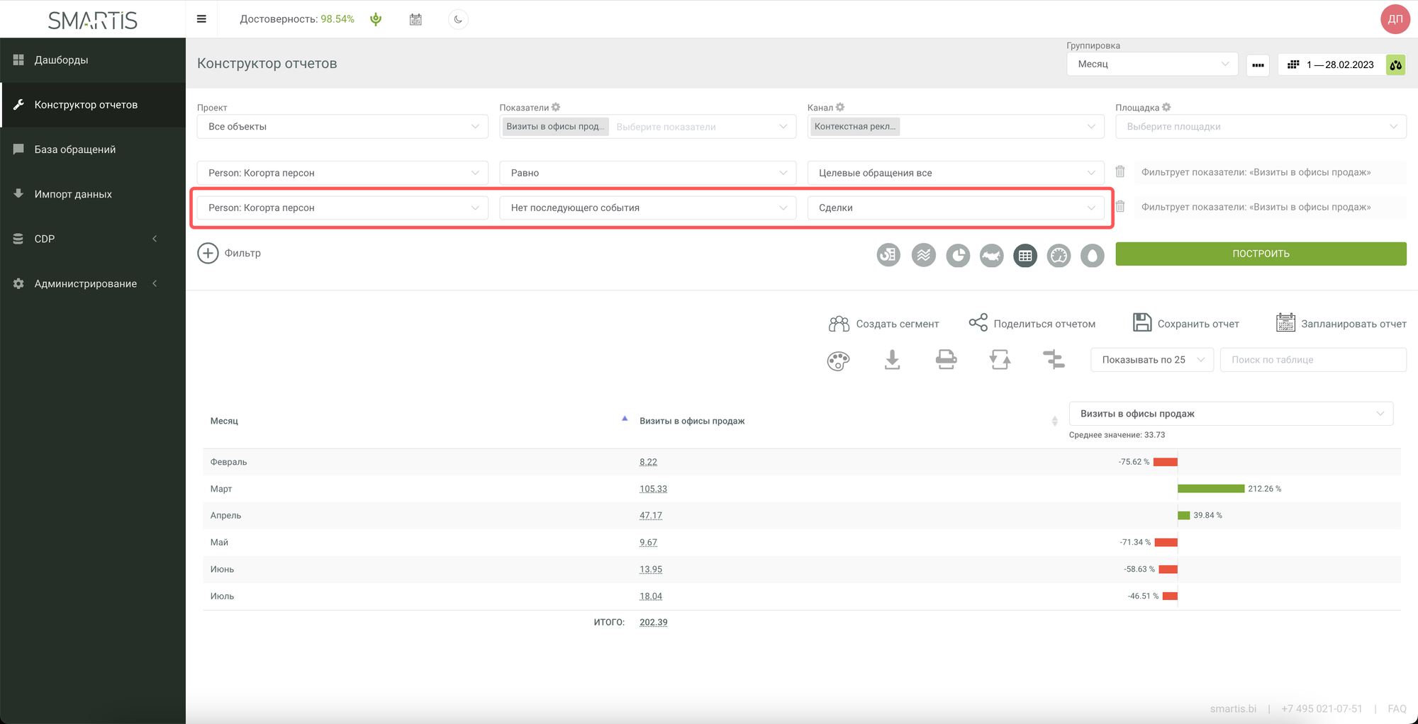Screen dimensions: 1418x724
Task: Select the gauge chart visualization icon
Action: (1059, 255)
